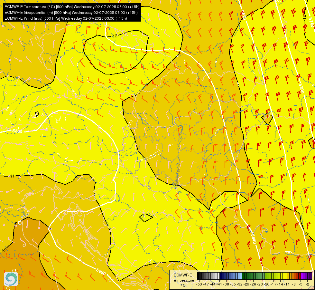Click the ECMWF-E Geopotential (m) title line

71,13
